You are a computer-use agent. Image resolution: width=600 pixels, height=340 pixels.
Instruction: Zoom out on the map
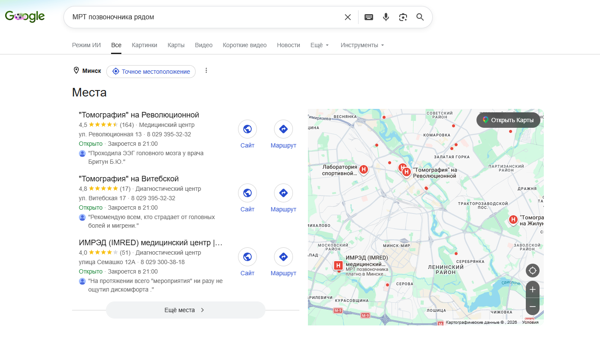point(533,307)
